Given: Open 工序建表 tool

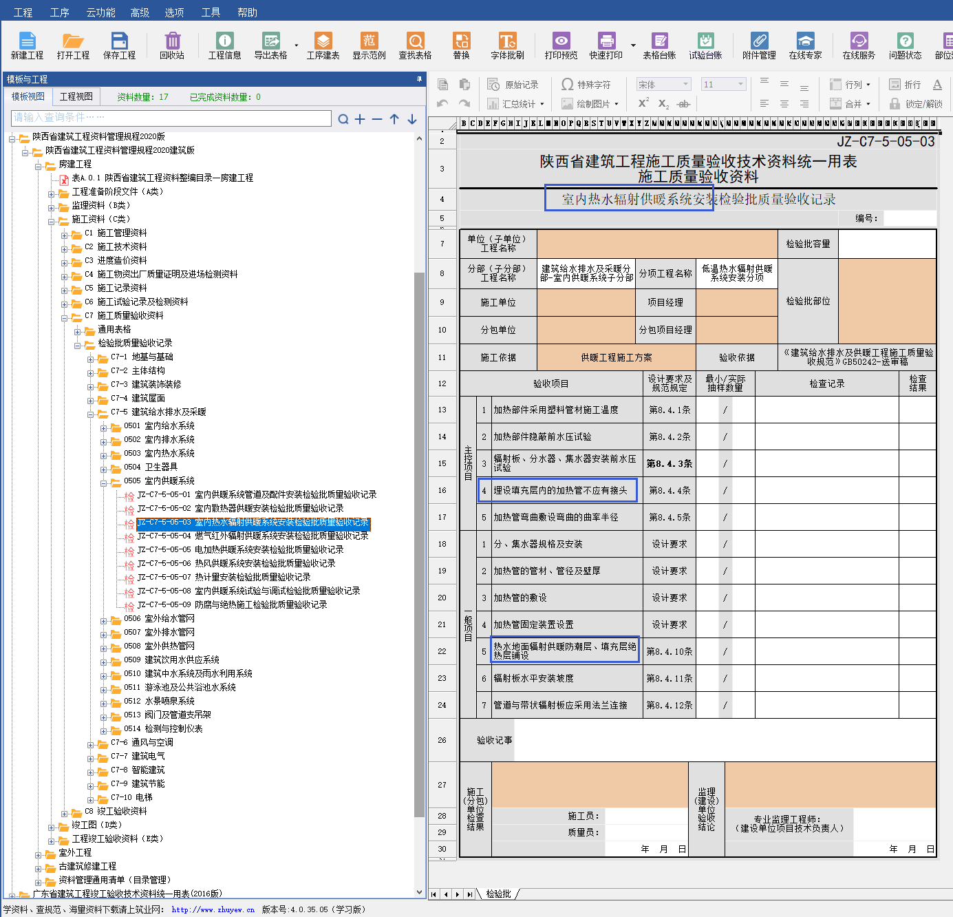Looking at the screenshot, I should 323,46.
